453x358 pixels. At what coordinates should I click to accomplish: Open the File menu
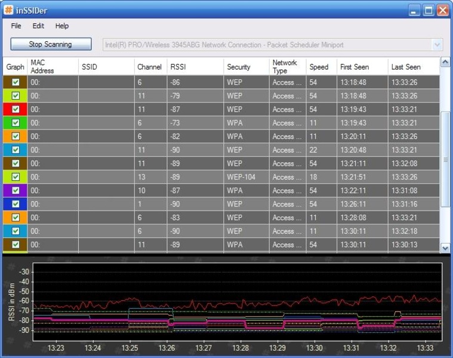16,26
